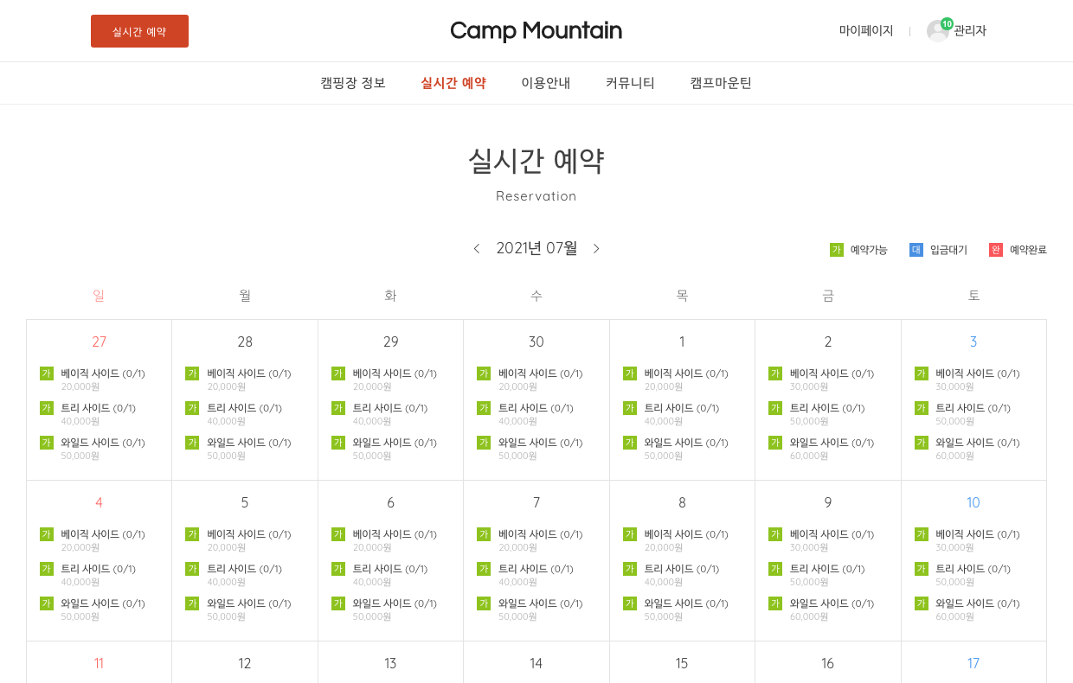Click the green 예약가능 legend badge
1073x683 pixels.
tap(837, 250)
